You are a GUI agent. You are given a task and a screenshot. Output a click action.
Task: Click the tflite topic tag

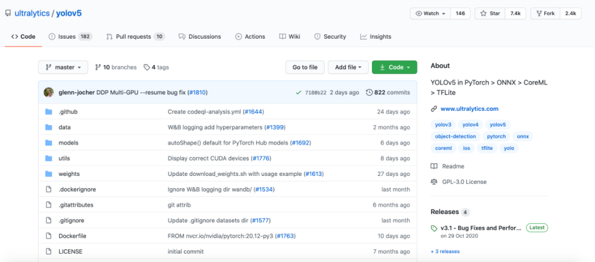point(487,148)
